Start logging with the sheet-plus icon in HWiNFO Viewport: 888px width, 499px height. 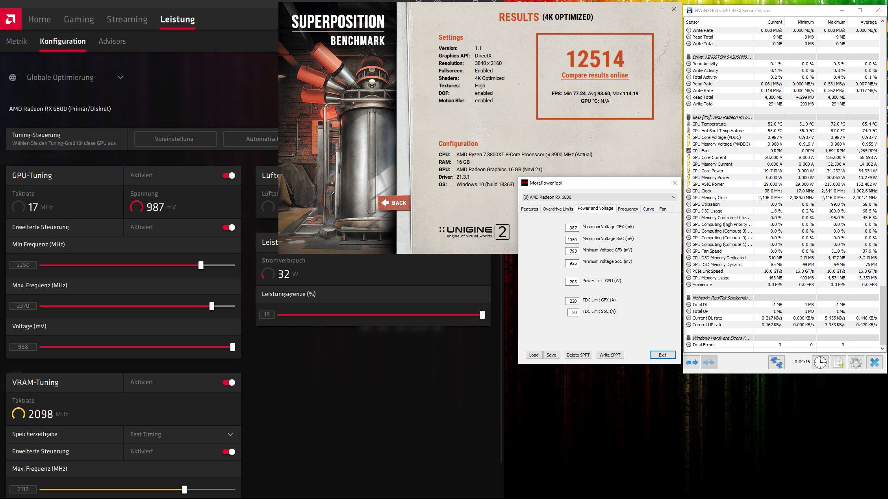point(838,362)
